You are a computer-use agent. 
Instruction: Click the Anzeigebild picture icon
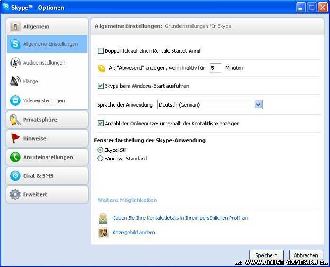103,233
